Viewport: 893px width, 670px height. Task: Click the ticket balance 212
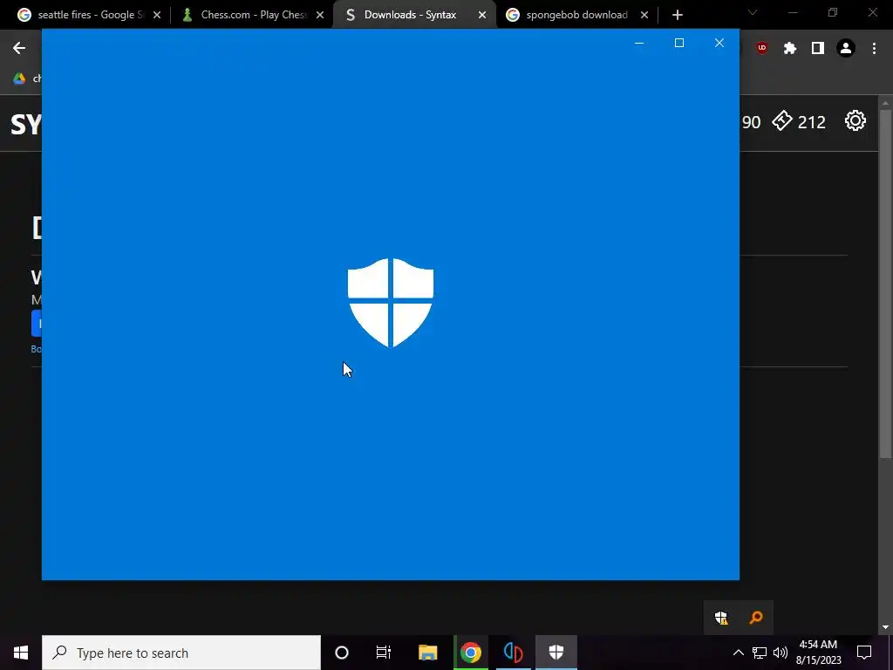pyautogui.click(x=799, y=121)
